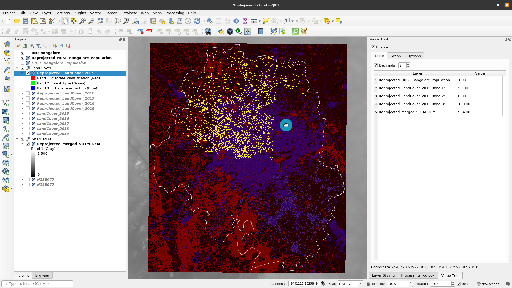Click the Options tab in Value Tool
The height and width of the screenshot is (288, 512).
[414, 56]
